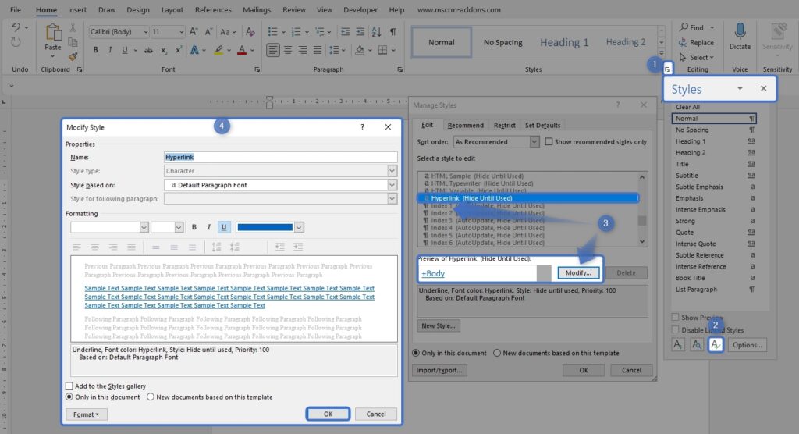Click the Modify... button

point(578,273)
